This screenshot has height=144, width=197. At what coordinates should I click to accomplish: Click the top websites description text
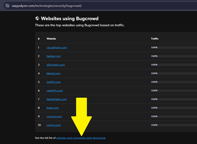point(80,25)
